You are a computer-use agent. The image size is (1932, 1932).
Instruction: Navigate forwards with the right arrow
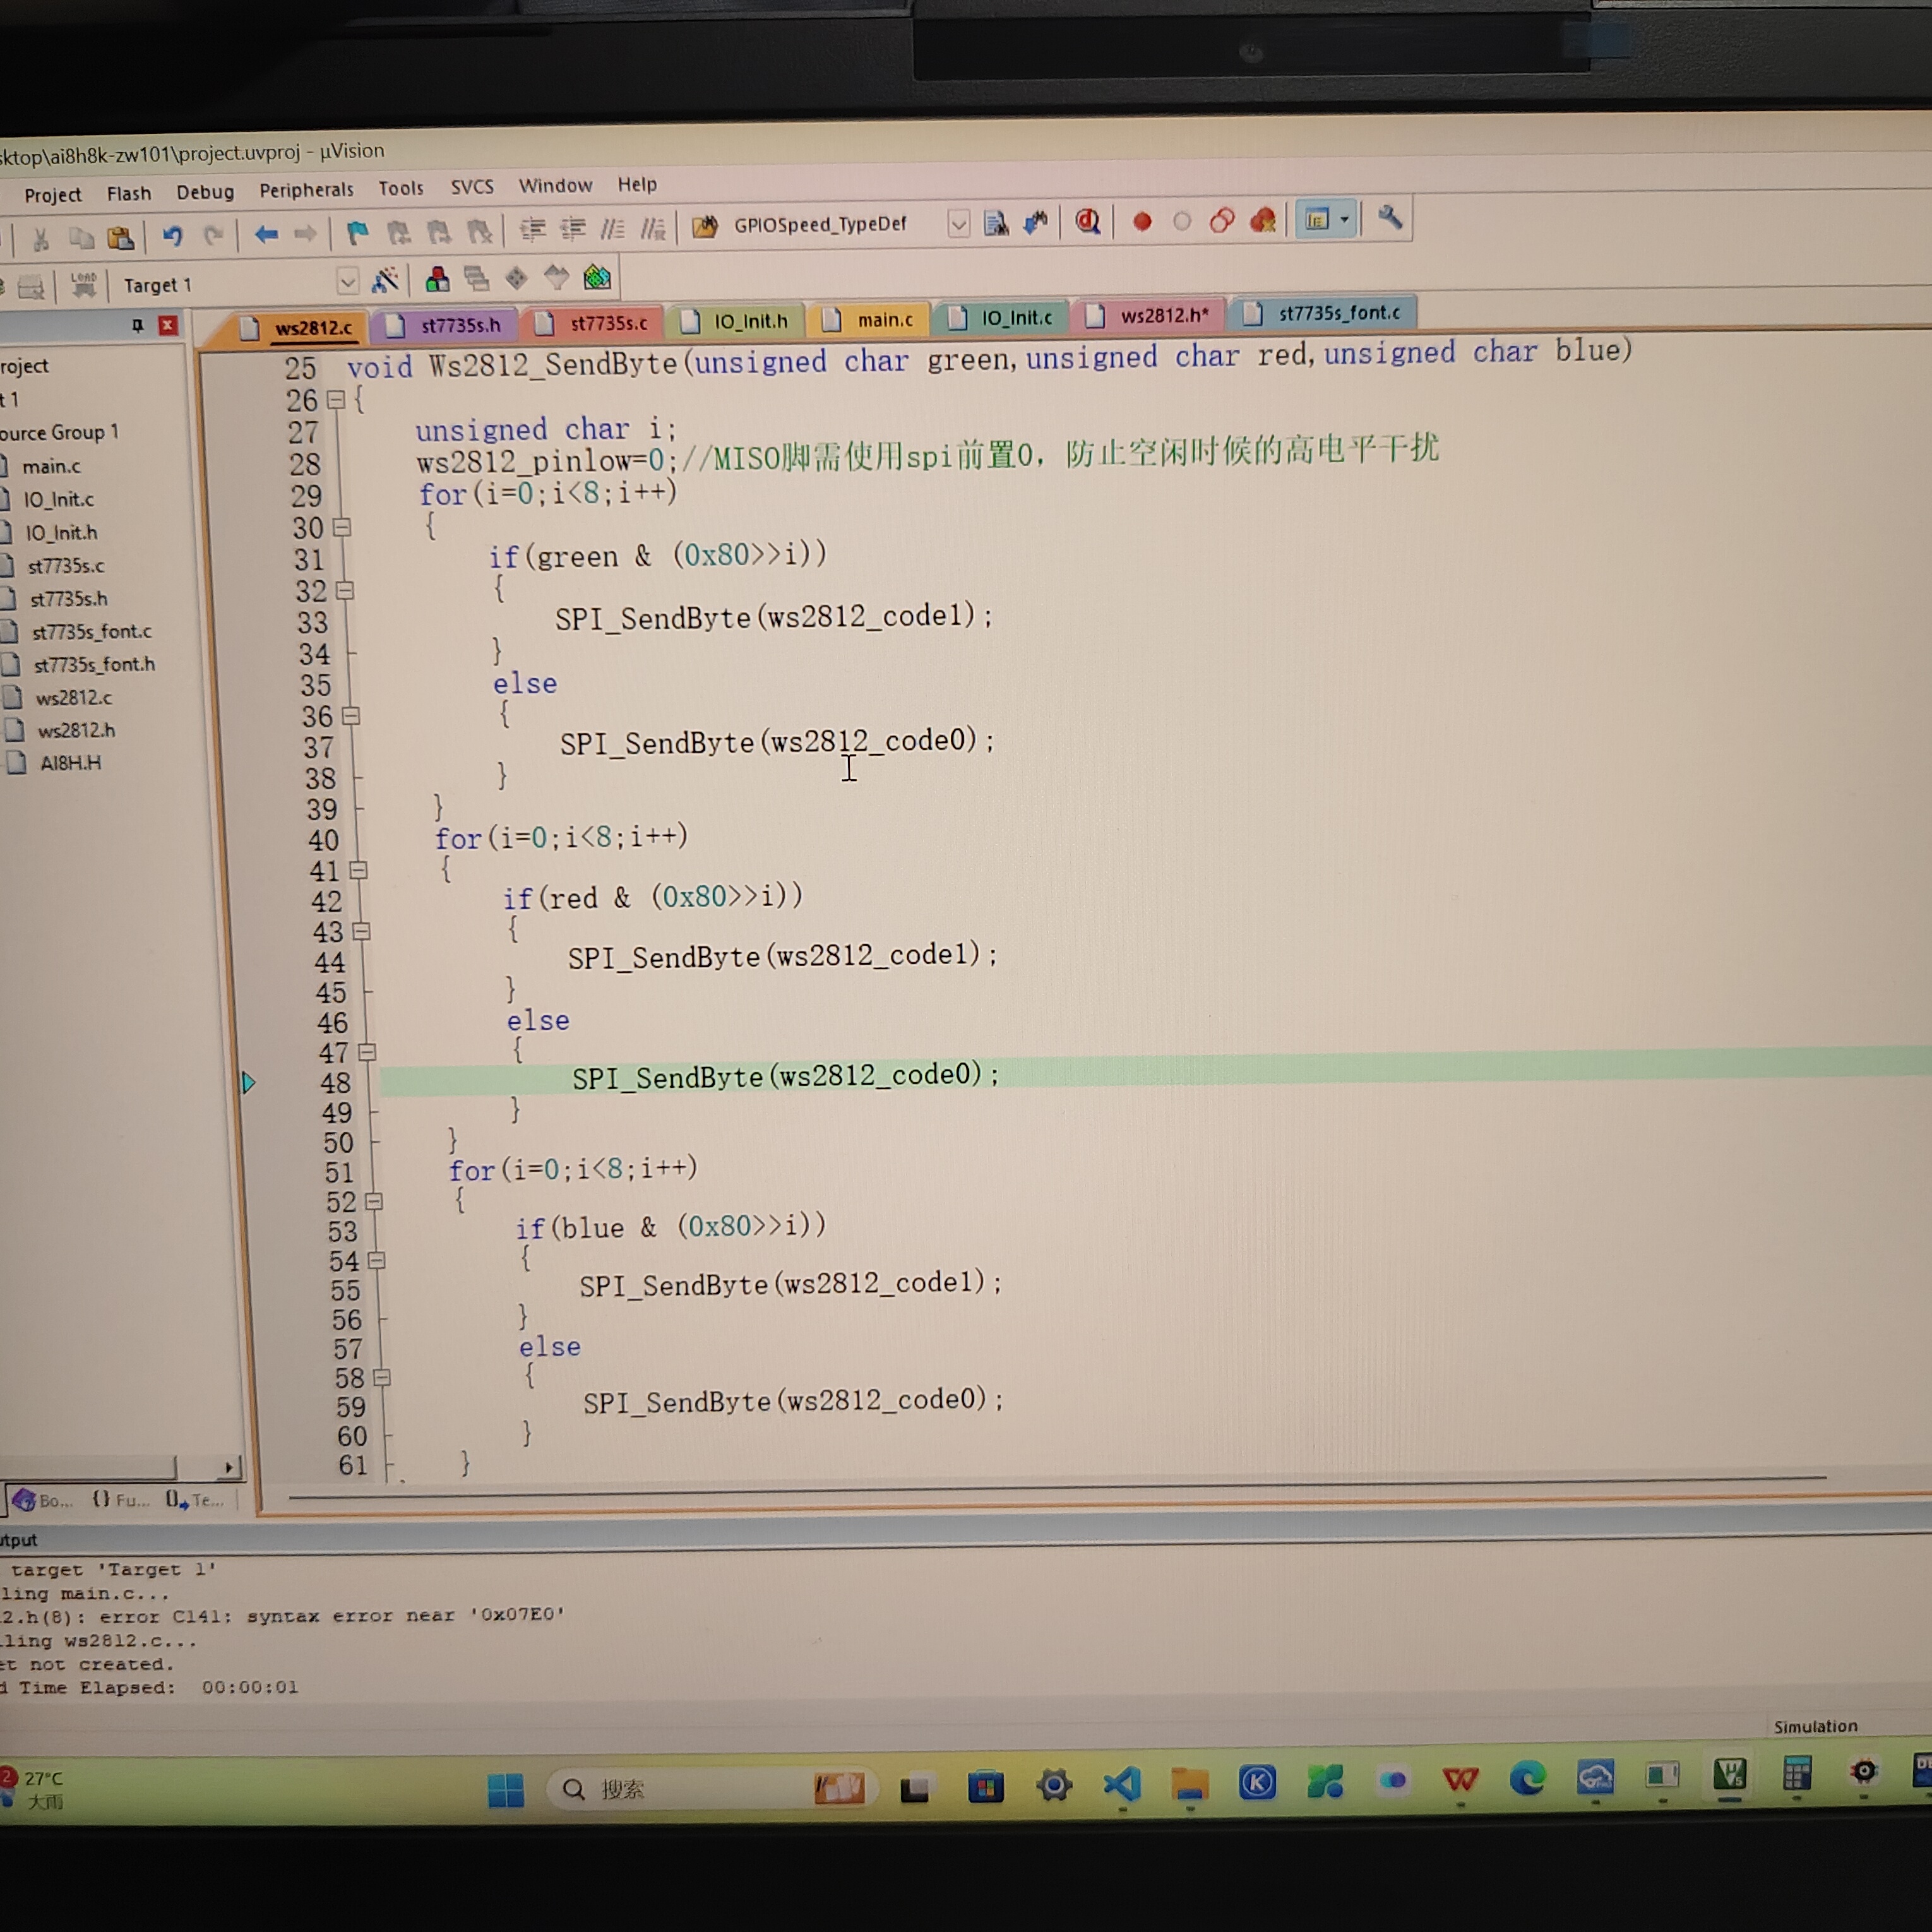pyautogui.click(x=305, y=235)
